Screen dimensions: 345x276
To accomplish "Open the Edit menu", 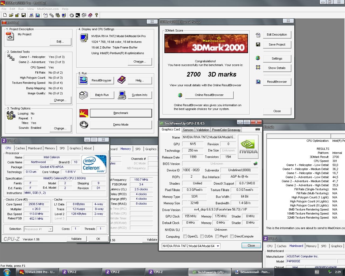I will (12, 9).
